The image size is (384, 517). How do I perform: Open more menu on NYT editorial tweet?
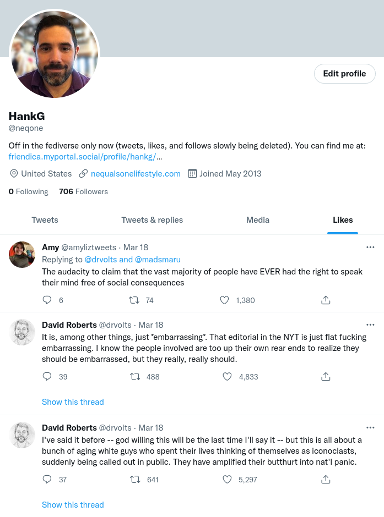[370, 325]
